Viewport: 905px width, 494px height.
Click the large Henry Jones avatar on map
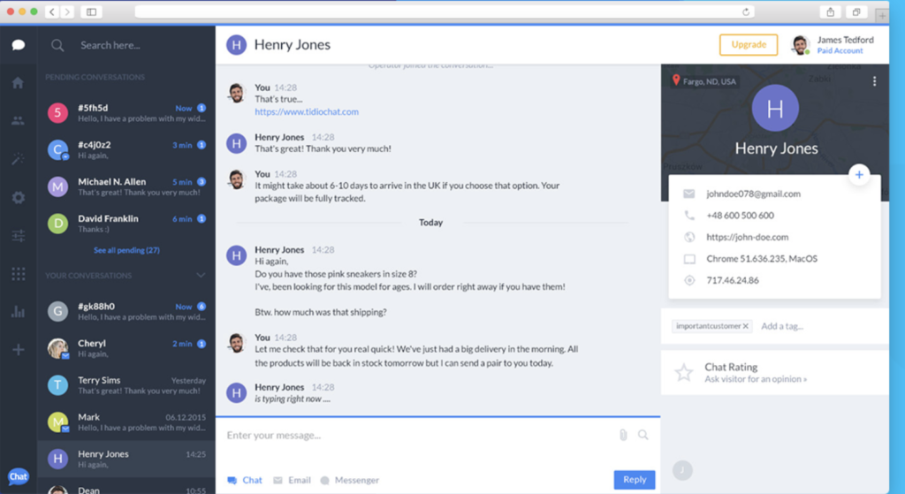(775, 109)
